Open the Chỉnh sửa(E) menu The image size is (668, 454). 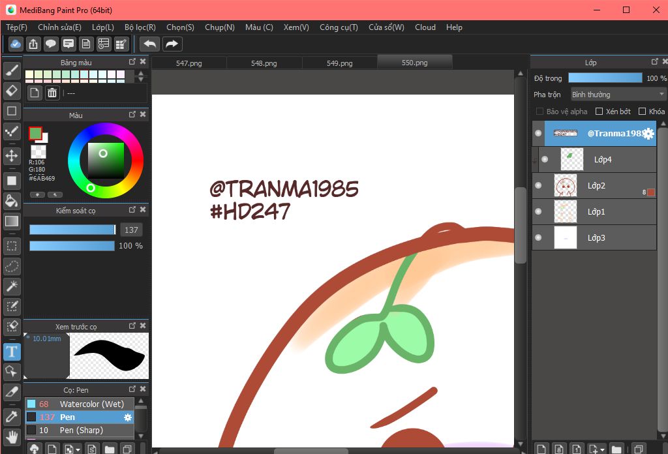59,27
